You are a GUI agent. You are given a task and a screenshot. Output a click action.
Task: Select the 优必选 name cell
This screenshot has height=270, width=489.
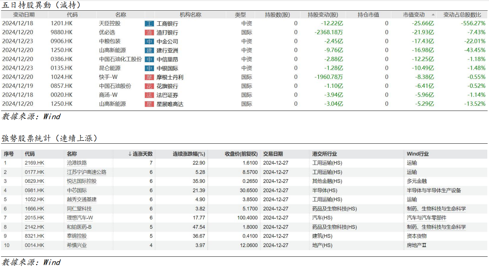tap(107, 32)
